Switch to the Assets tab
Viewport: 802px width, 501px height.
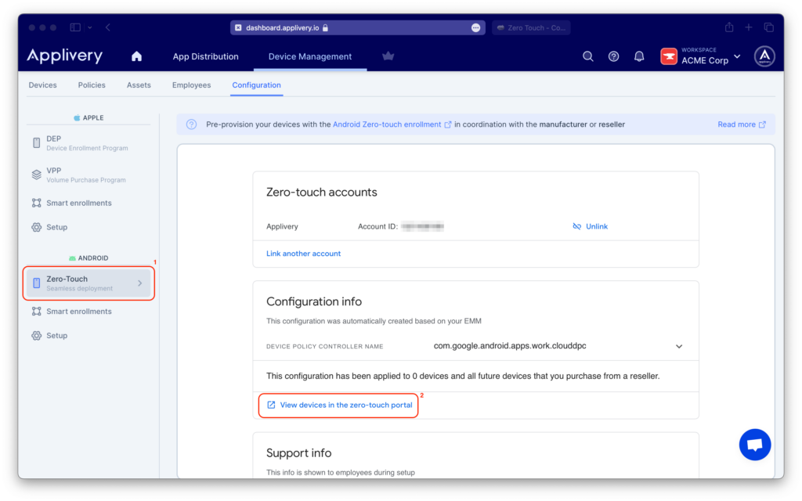(x=139, y=85)
